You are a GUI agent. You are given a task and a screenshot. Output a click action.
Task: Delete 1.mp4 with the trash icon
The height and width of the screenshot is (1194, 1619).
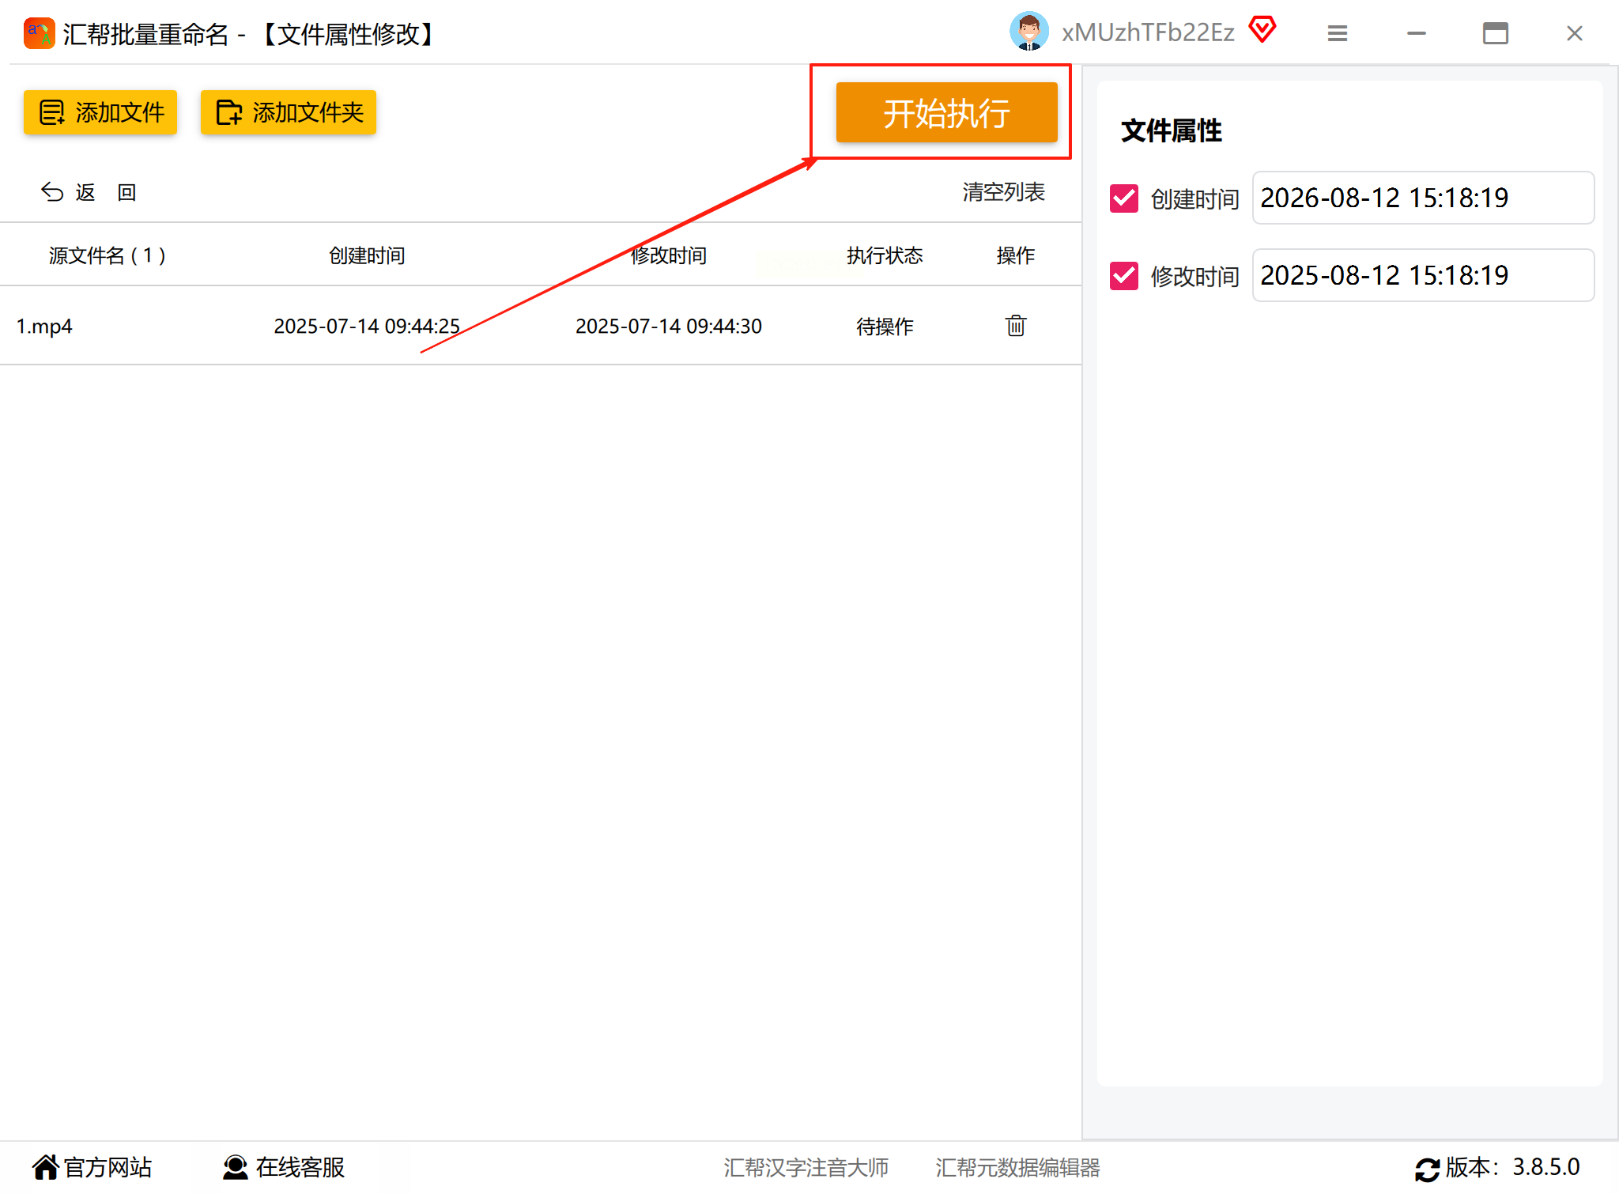[x=1015, y=326]
